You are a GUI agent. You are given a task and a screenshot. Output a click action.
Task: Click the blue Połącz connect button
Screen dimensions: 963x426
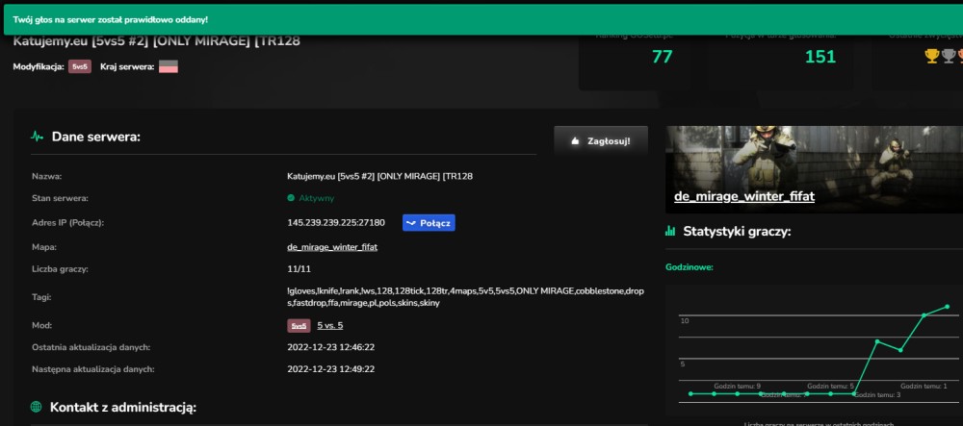point(429,223)
